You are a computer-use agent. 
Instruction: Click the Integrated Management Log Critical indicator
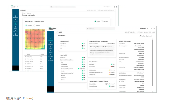tap(110, 72)
